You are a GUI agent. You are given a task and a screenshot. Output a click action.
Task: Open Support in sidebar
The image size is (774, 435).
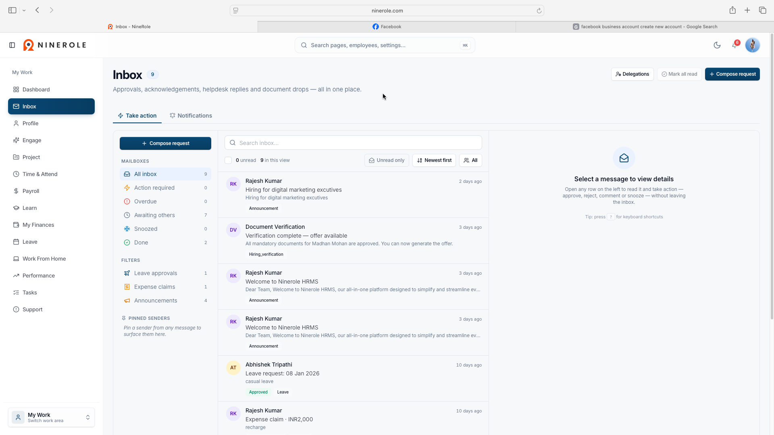click(x=51, y=309)
